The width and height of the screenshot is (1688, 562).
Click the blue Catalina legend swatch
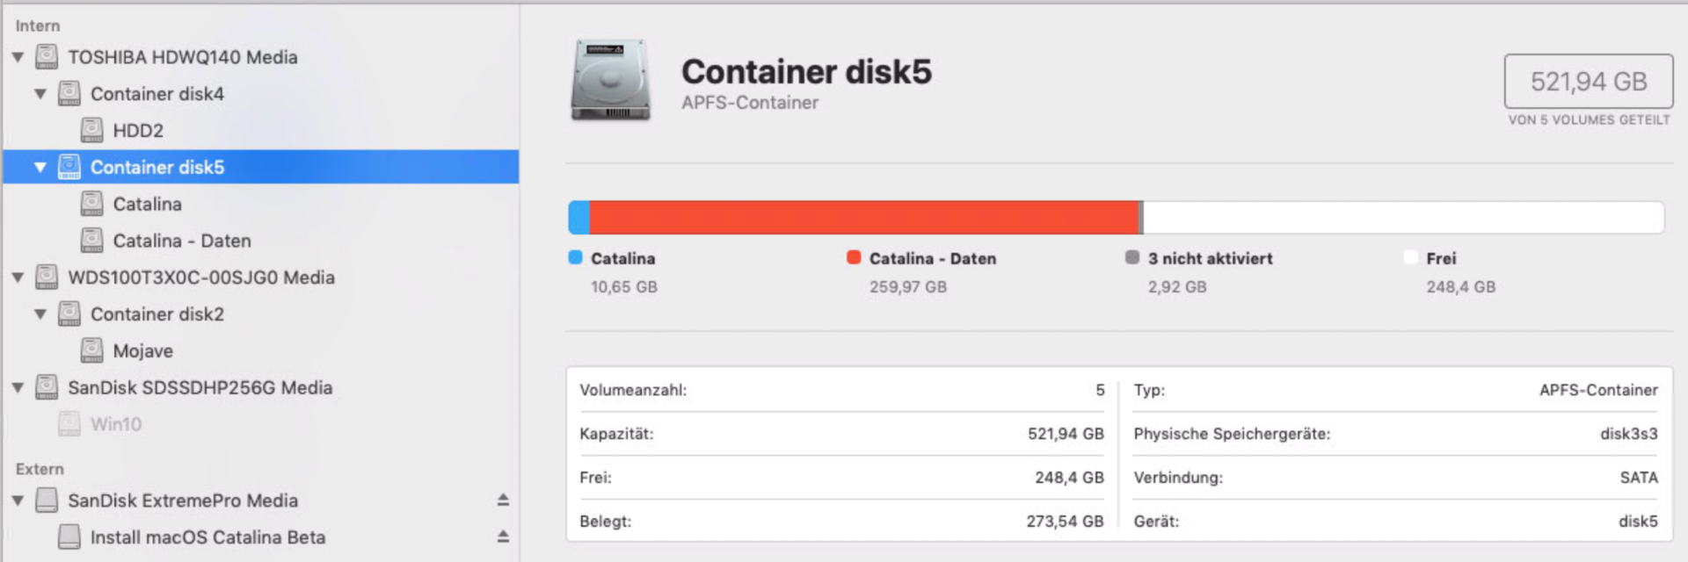(x=576, y=257)
